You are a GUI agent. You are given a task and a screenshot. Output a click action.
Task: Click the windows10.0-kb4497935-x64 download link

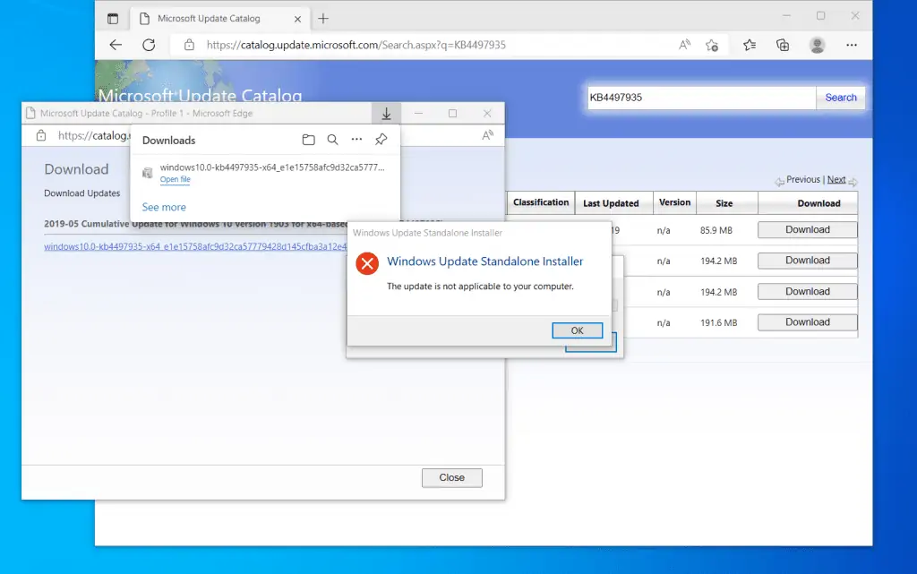(195, 246)
